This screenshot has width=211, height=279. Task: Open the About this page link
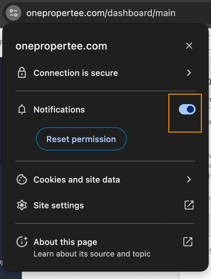(x=65, y=242)
